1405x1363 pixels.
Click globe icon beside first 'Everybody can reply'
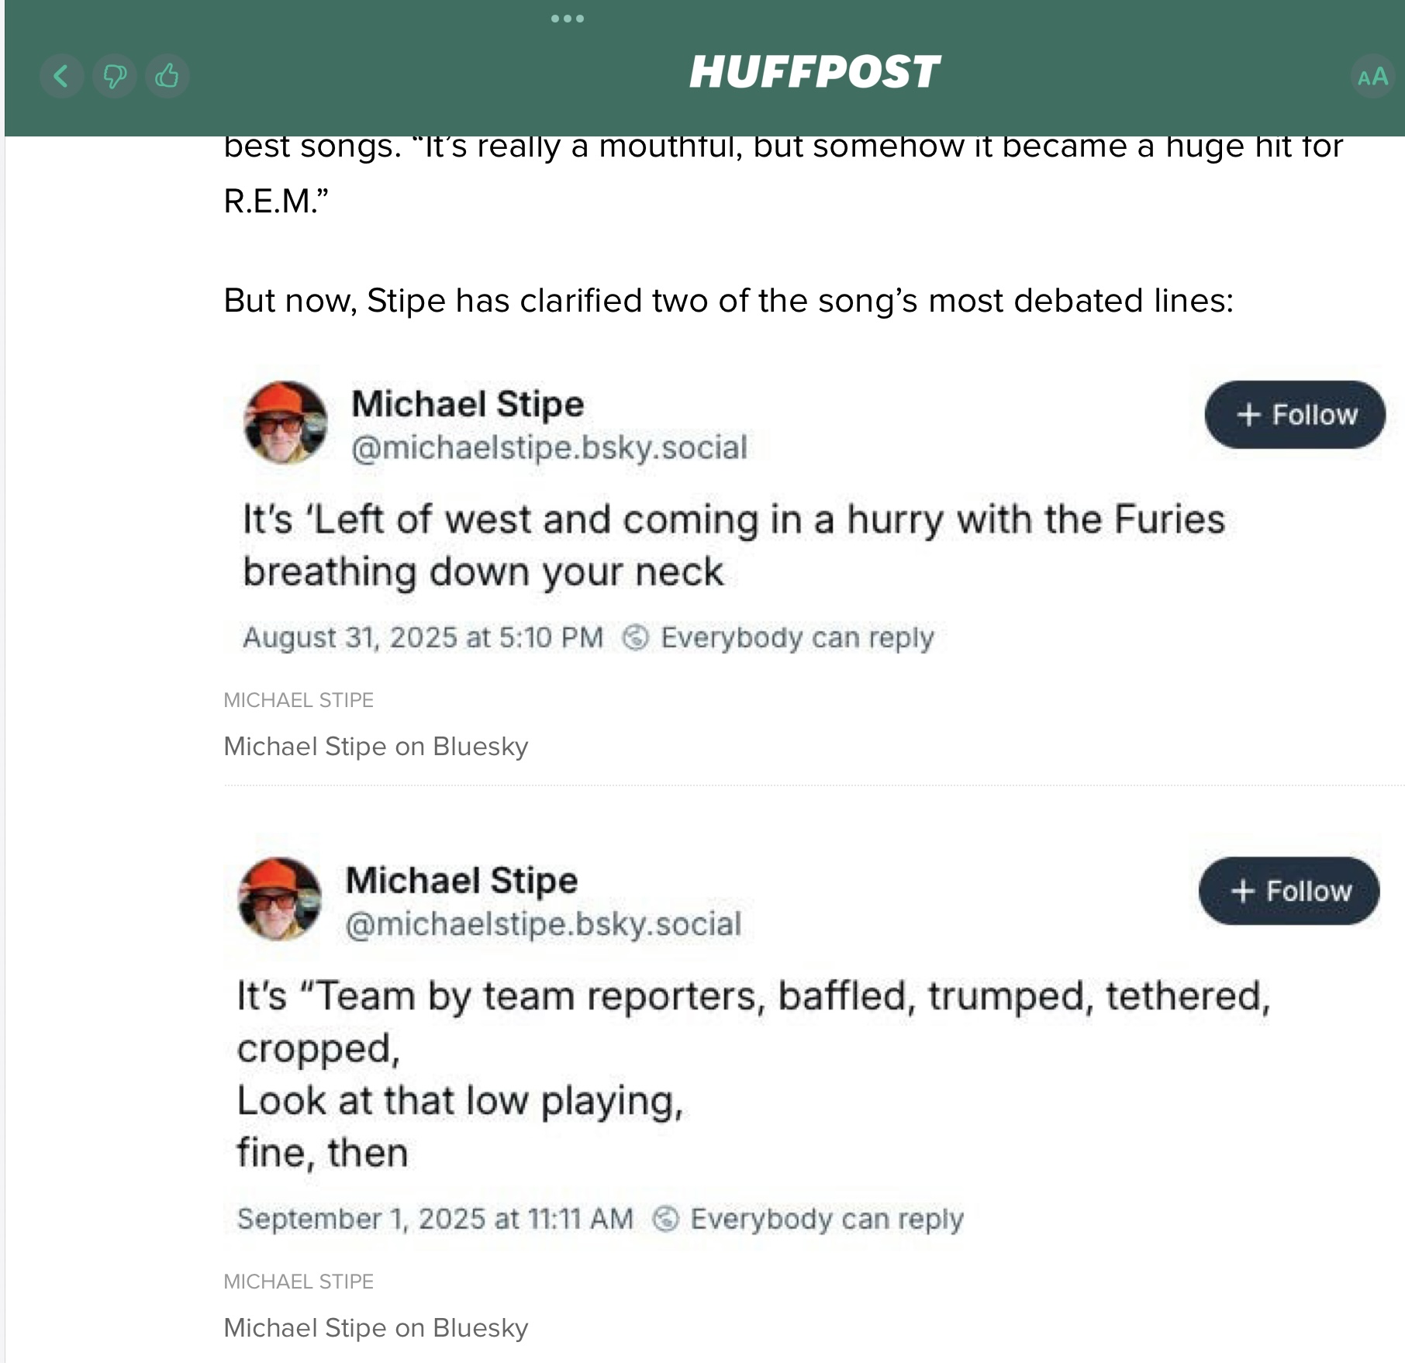coord(636,637)
